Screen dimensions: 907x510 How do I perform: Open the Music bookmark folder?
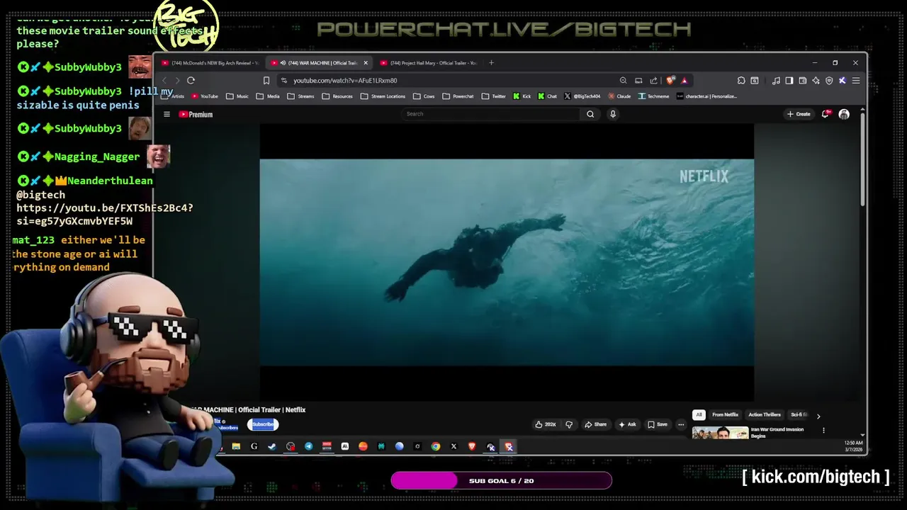coord(237,96)
